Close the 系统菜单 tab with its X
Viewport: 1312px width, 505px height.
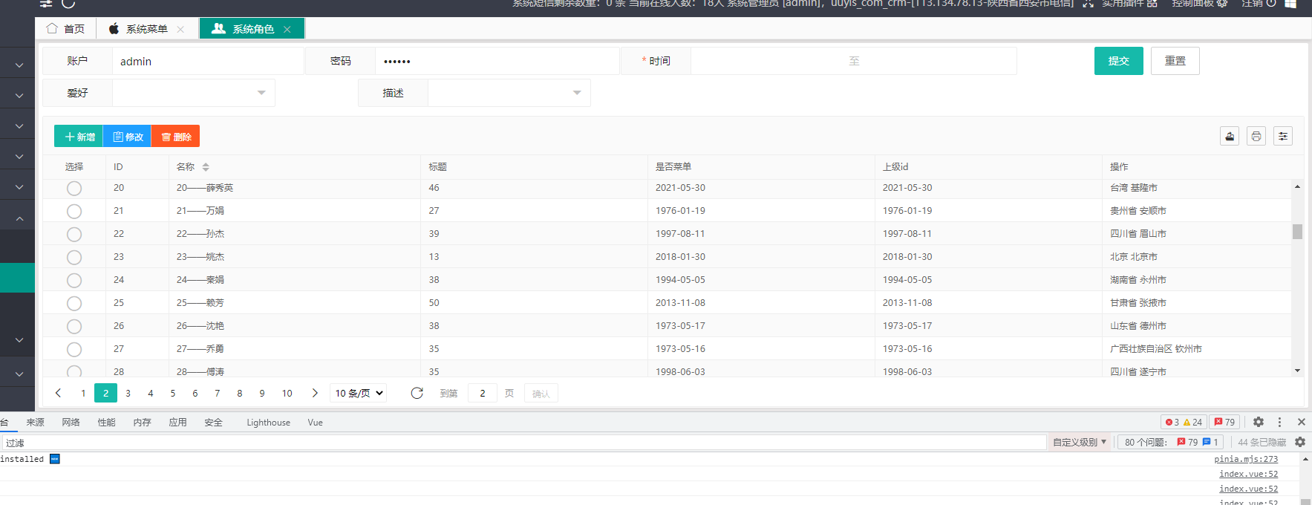[180, 29]
